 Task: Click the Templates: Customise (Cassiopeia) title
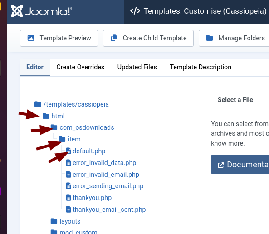[x=205, y=11]
